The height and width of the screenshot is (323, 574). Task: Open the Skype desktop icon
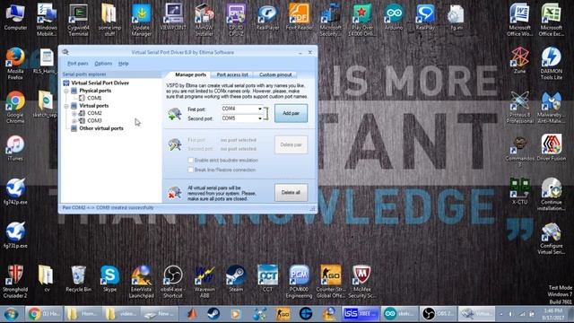[109, 279]
